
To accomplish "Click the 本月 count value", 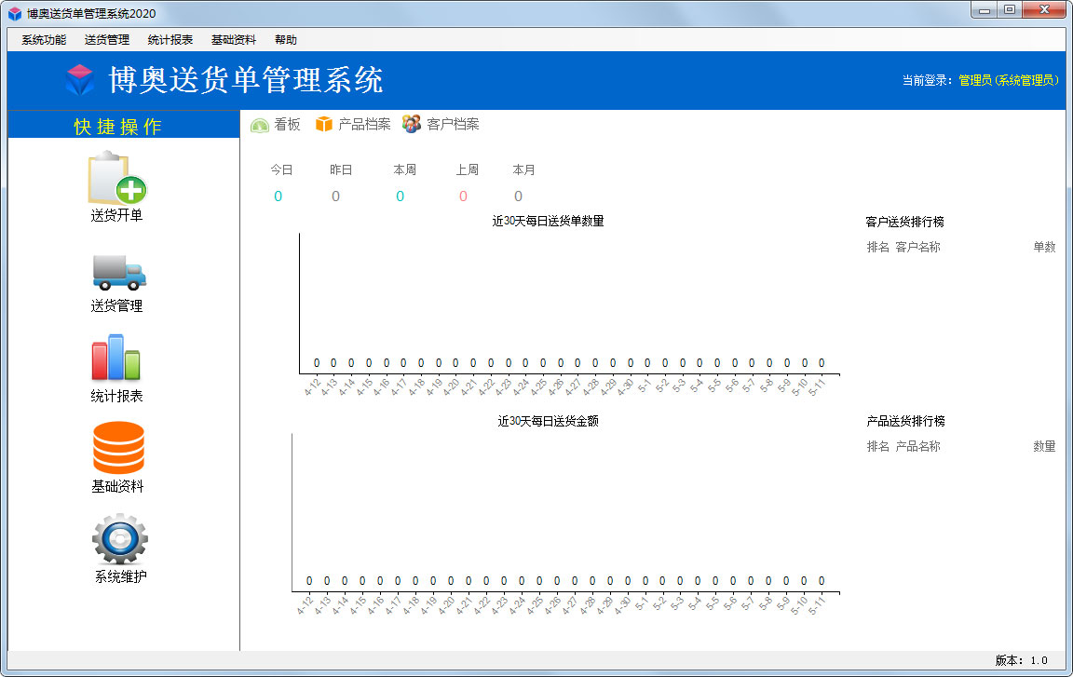I will click(518, 196).
